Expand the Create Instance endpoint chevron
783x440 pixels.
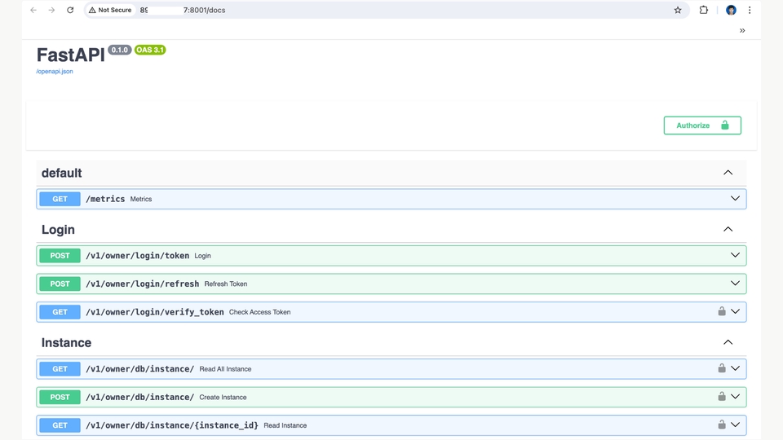735,397
